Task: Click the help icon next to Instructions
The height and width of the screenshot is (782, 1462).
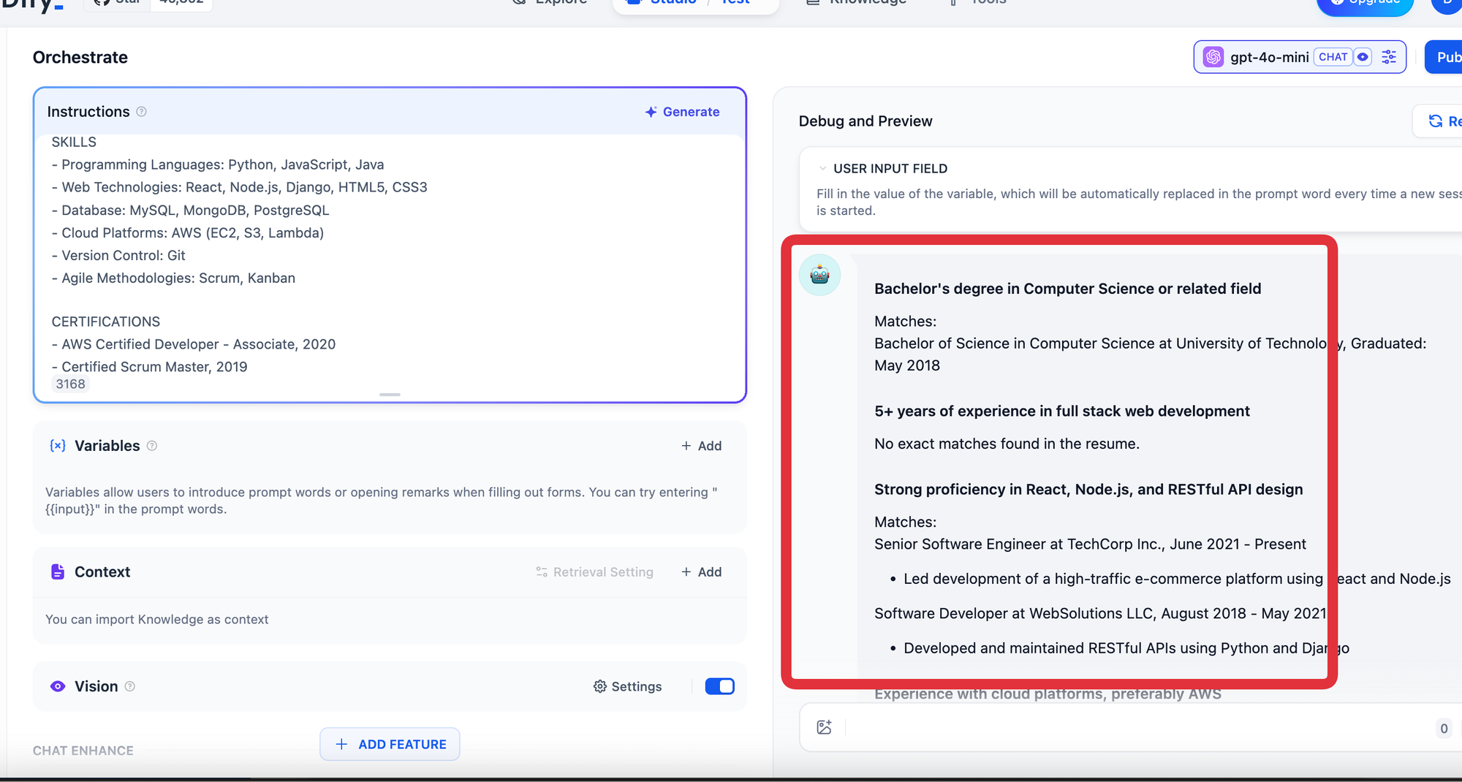Action: point(141,112)
